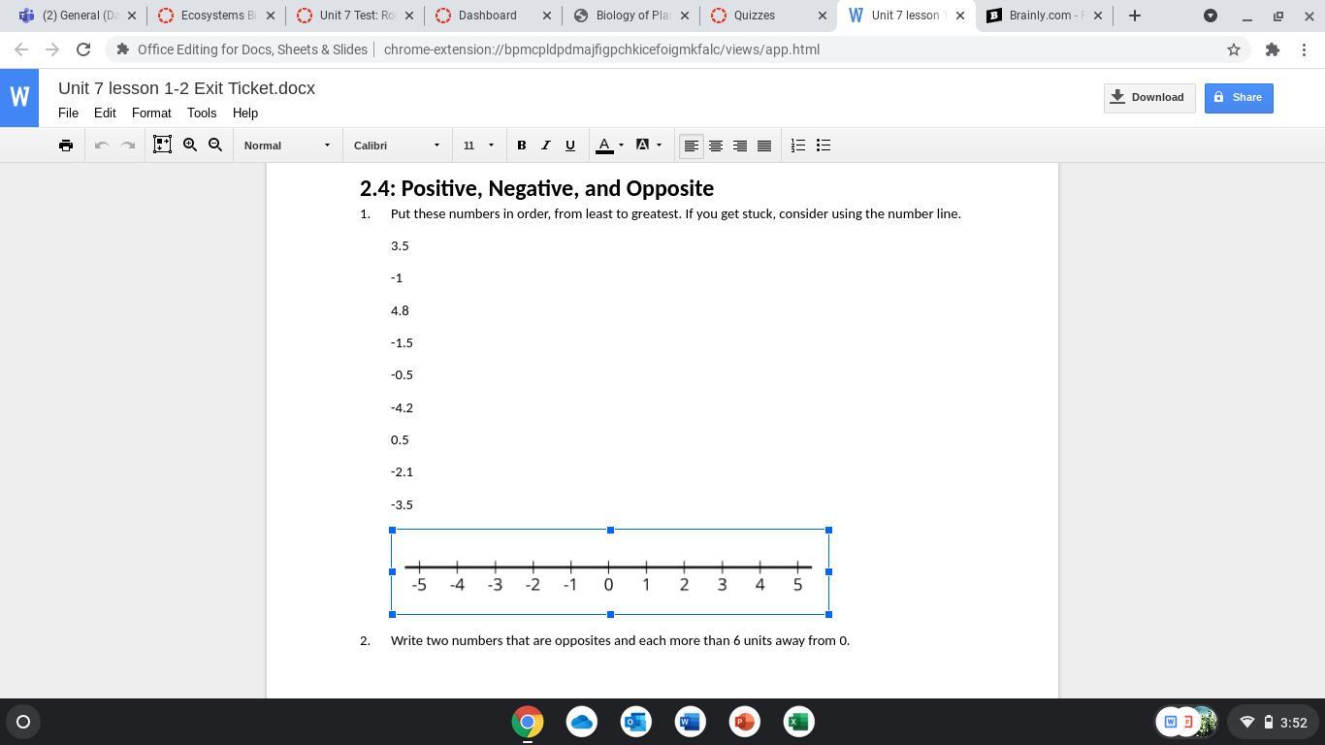Justify text alignment

pyautogui.click(x=764, y=146)
